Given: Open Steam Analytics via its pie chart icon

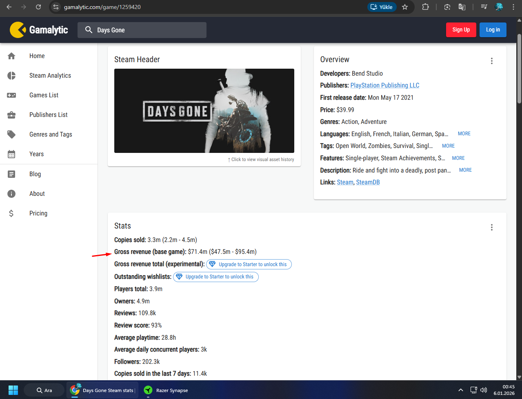Looking at the screenshot, I should click(x=11, y=75).
